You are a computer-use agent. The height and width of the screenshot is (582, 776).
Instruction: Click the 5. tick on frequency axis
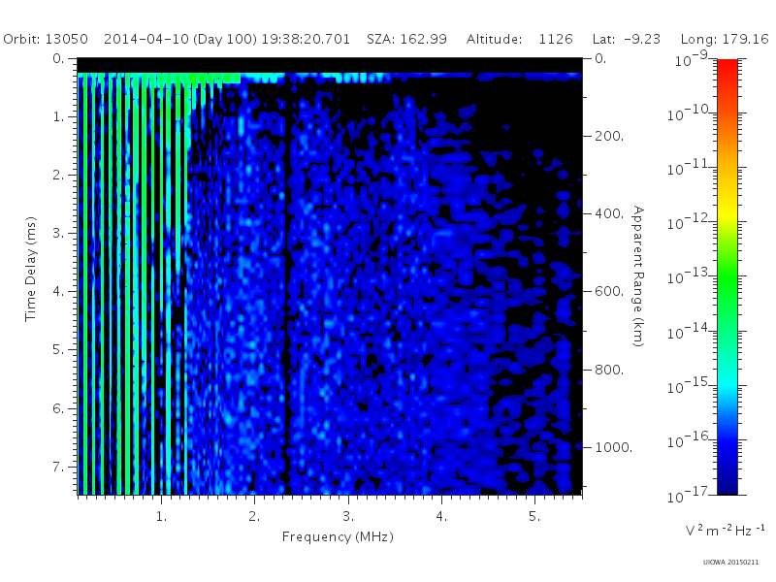[x=534, y=517]
